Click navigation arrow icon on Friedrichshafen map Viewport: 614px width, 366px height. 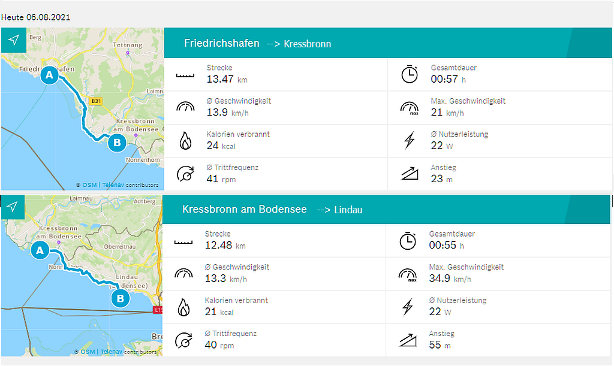coord(14,40)
